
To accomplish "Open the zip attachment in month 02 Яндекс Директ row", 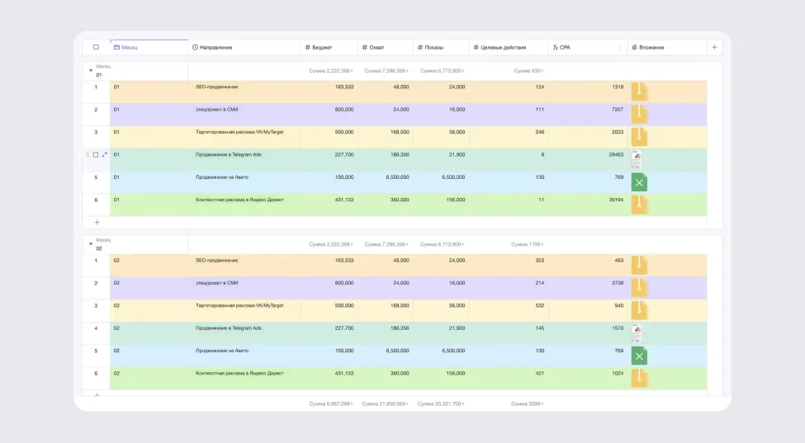I will (x=639, y=378).
